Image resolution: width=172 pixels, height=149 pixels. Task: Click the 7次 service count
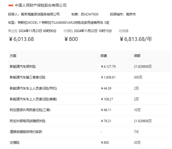136,132
